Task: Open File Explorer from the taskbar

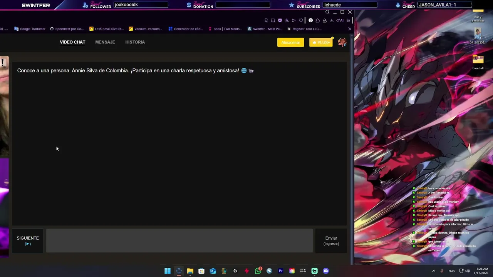Action: click(190, 271)
